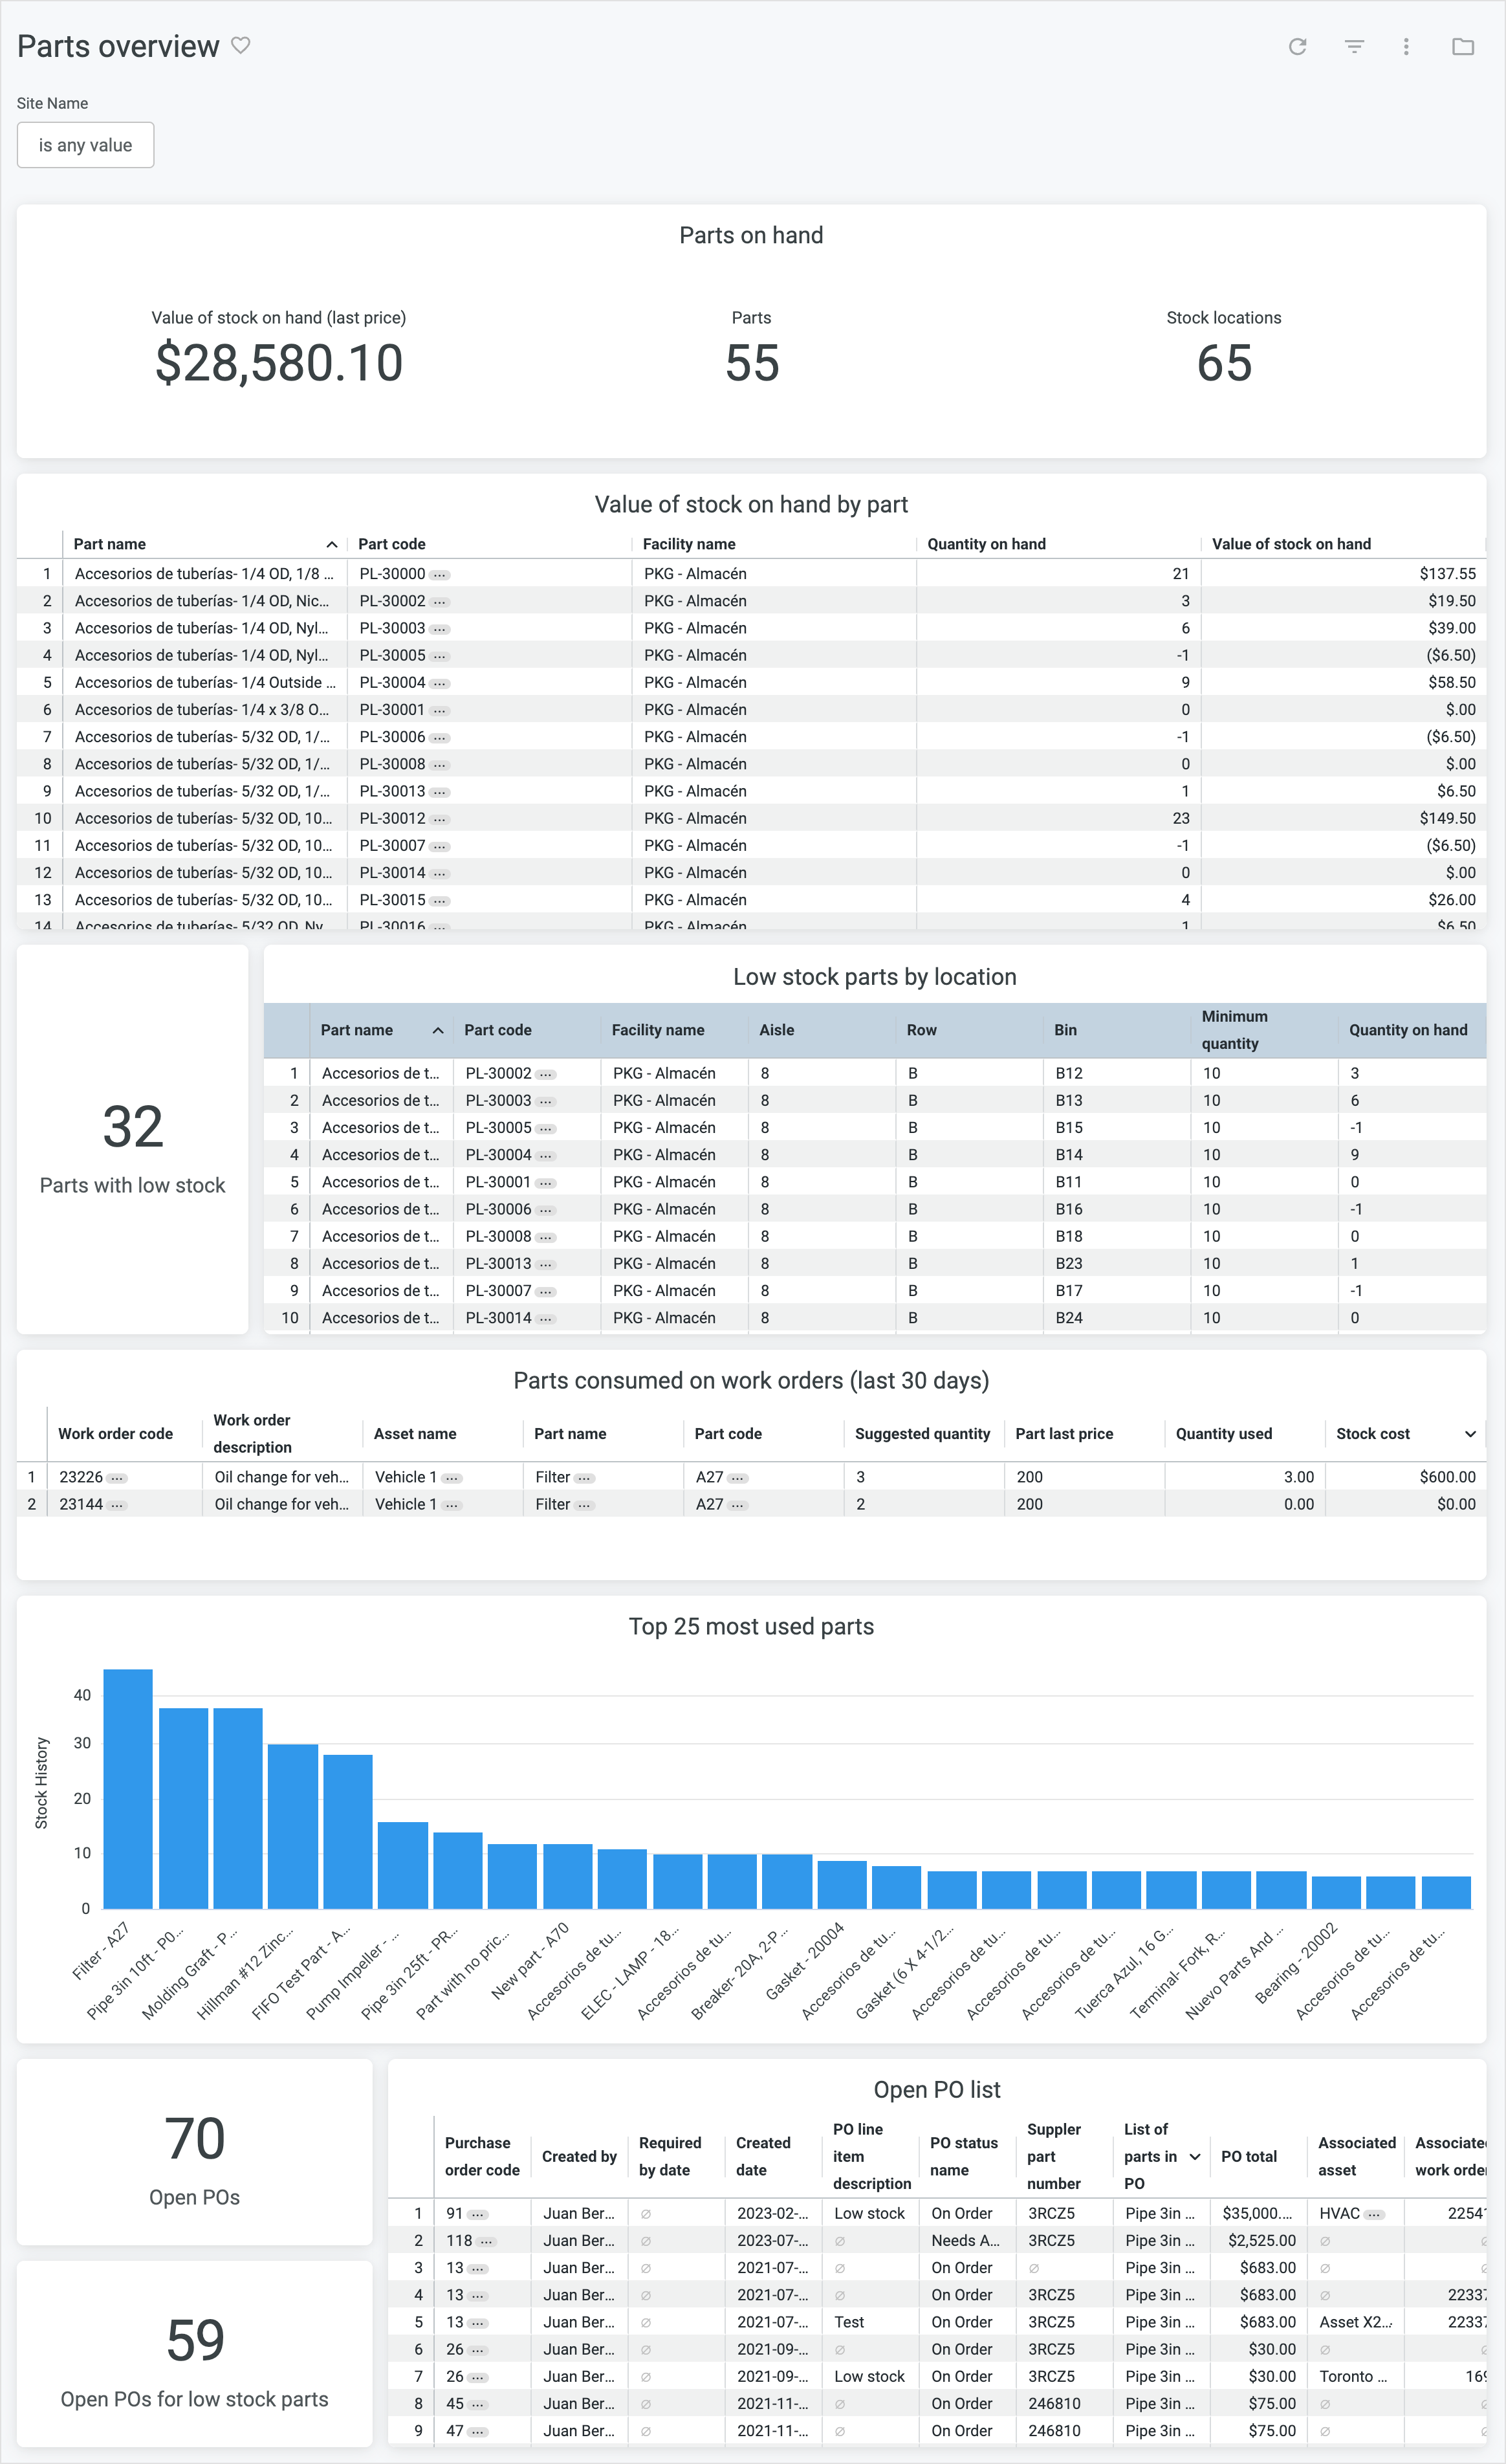The width and height of the screenshot is (1506, 2464).
Task: Toggle sort order on the Part name column
Action: pos(333,543)
